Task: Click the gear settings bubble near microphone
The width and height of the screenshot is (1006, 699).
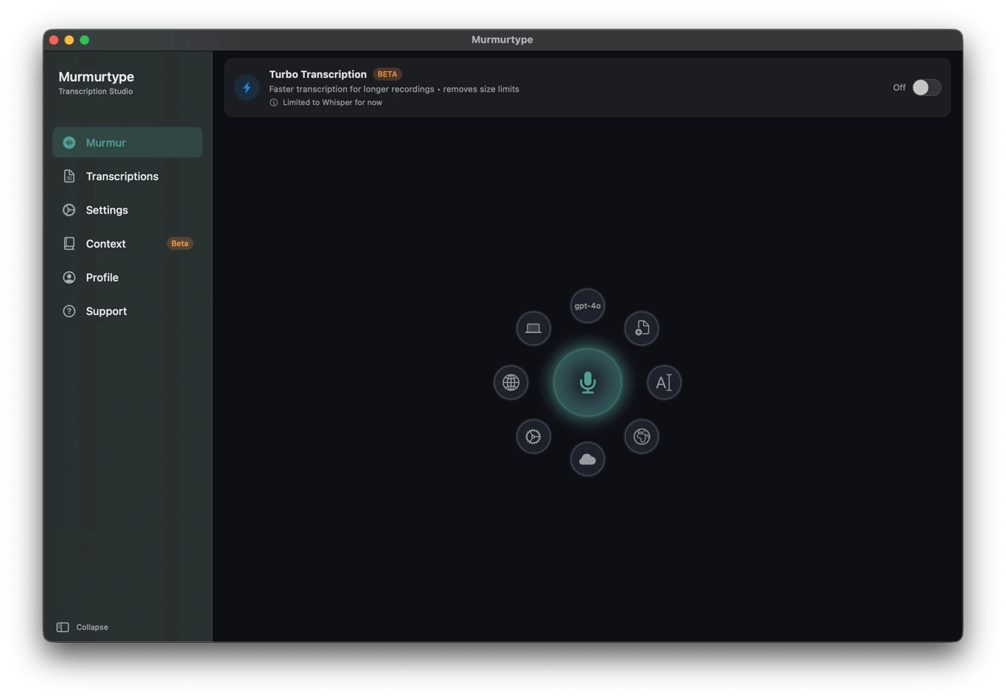Action: [533, 436]
